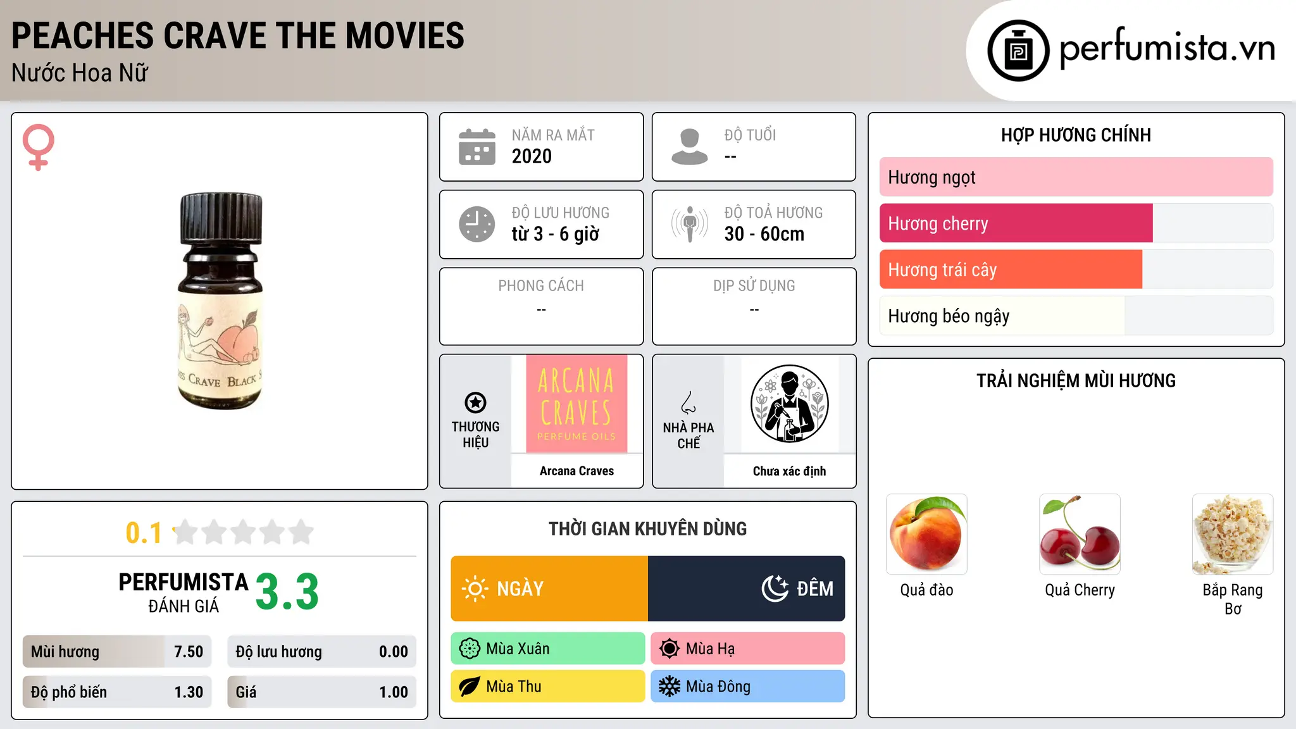Image resolution: width=1296 pixels, height=729 pixels.
Task: Click the Quả đào peach image
Action: [x=926, y=534]
